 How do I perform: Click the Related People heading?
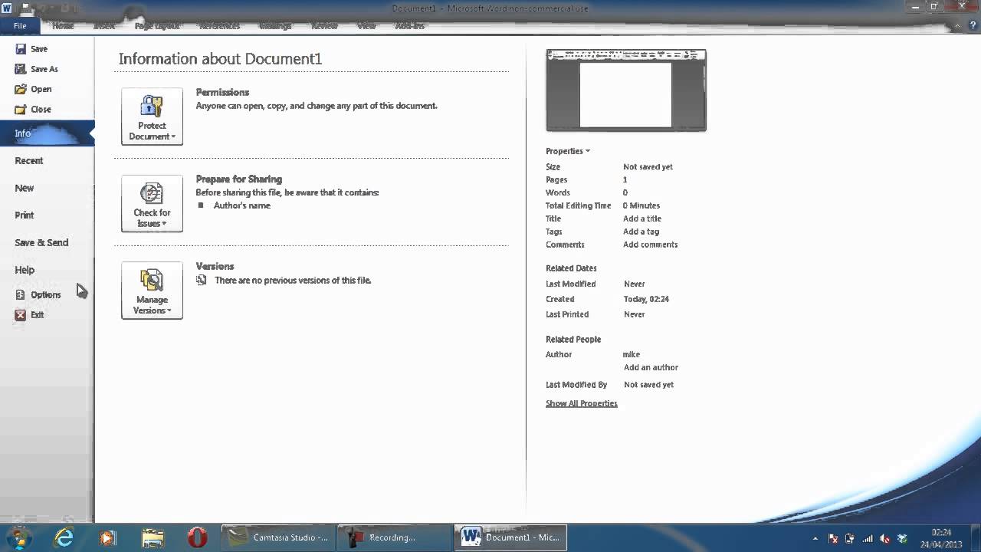tap(573, 339)
